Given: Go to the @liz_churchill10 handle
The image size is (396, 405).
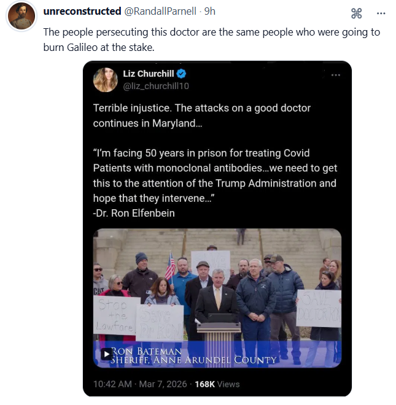Looking at the screenshot, I should pos(156,86).
